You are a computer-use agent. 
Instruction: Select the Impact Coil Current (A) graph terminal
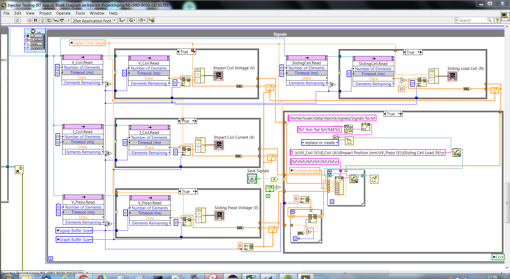pos(219,145)
